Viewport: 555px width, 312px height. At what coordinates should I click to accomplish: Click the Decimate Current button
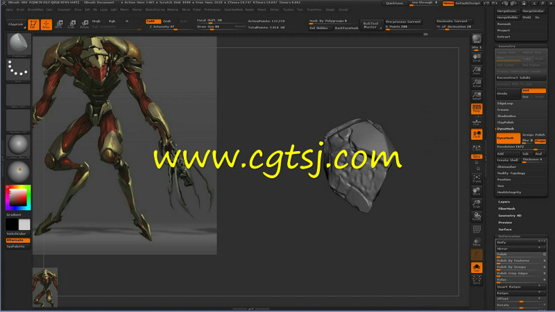point(454,21)
